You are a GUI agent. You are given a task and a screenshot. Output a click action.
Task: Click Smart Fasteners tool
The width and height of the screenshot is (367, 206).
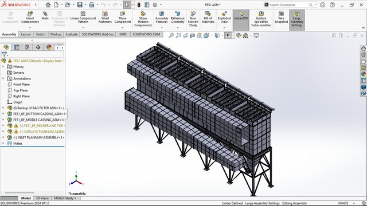click(105, 17)
